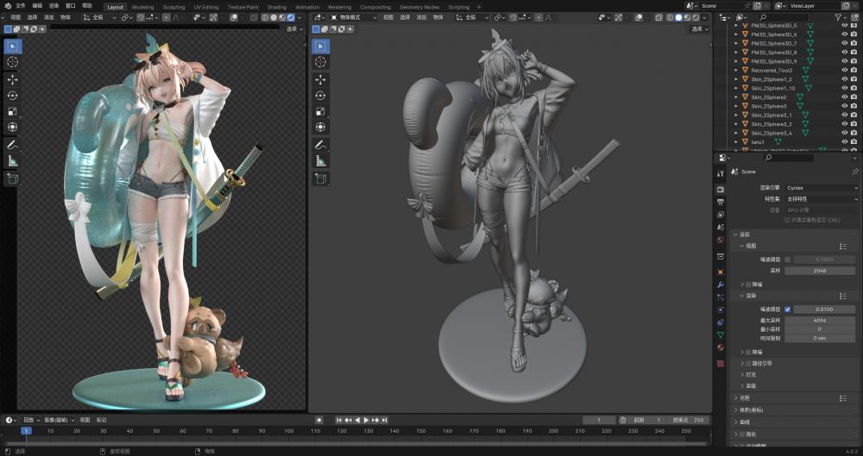Open the 渲染 menu
The height and width of the screenshot is (456, 863).
[x=54, y=6]
